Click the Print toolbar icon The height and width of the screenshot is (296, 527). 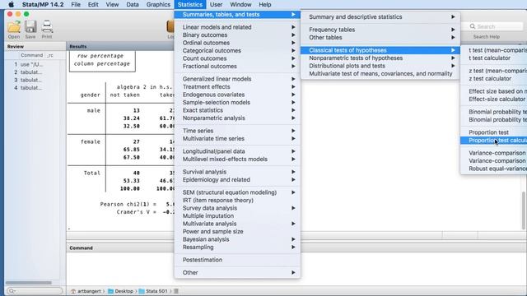click(47, 27)
